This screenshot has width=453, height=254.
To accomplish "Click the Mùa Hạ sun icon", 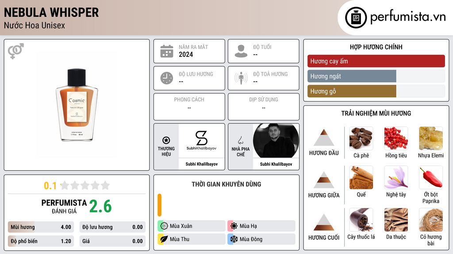I will tap(234, 226).
